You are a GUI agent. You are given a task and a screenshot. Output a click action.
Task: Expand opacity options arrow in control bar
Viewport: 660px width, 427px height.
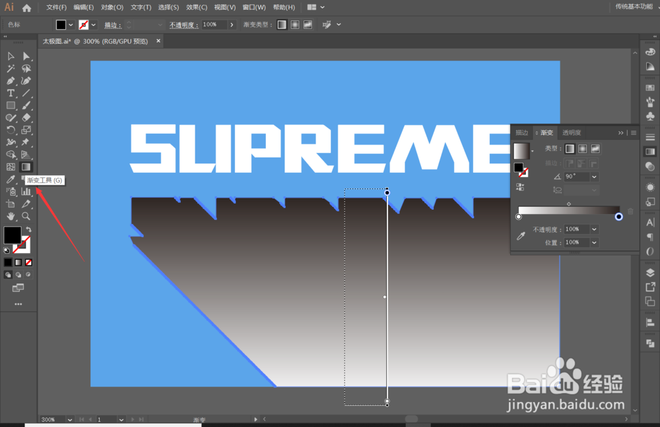click(x=232, y=25)
